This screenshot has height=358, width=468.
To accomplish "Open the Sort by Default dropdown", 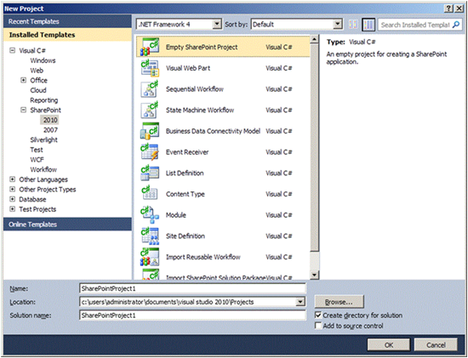I will coord(337,24).
